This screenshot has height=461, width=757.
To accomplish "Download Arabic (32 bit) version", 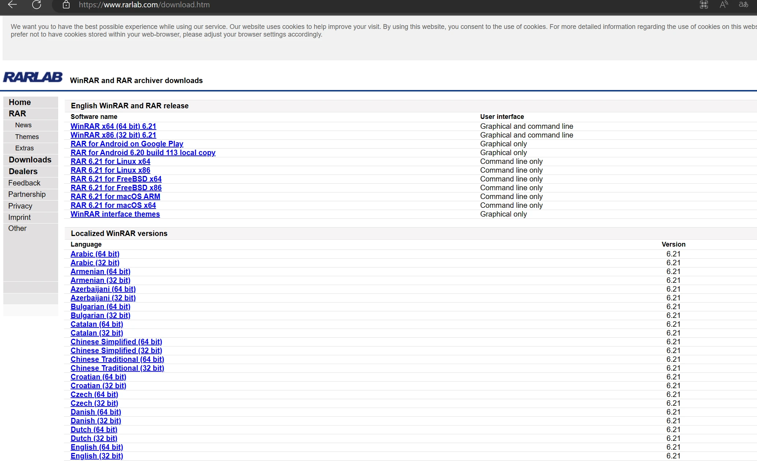I will pyautogui.click(x=95, y=263).
